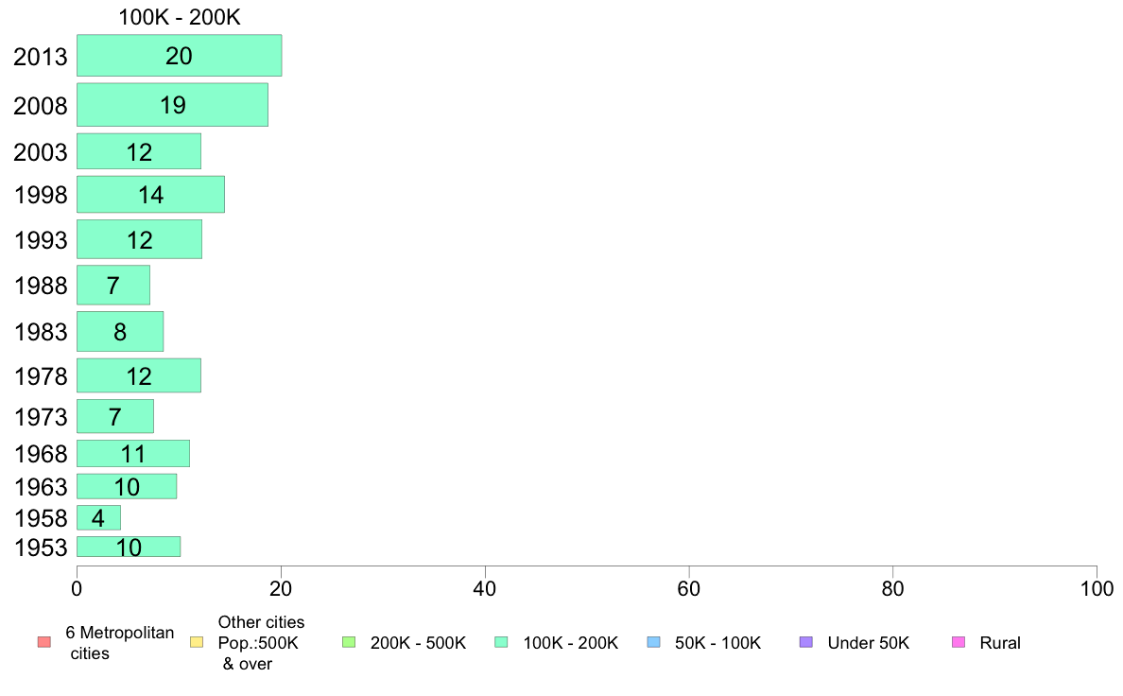Click the purple Under 50K legend swatch

point(805,642)
